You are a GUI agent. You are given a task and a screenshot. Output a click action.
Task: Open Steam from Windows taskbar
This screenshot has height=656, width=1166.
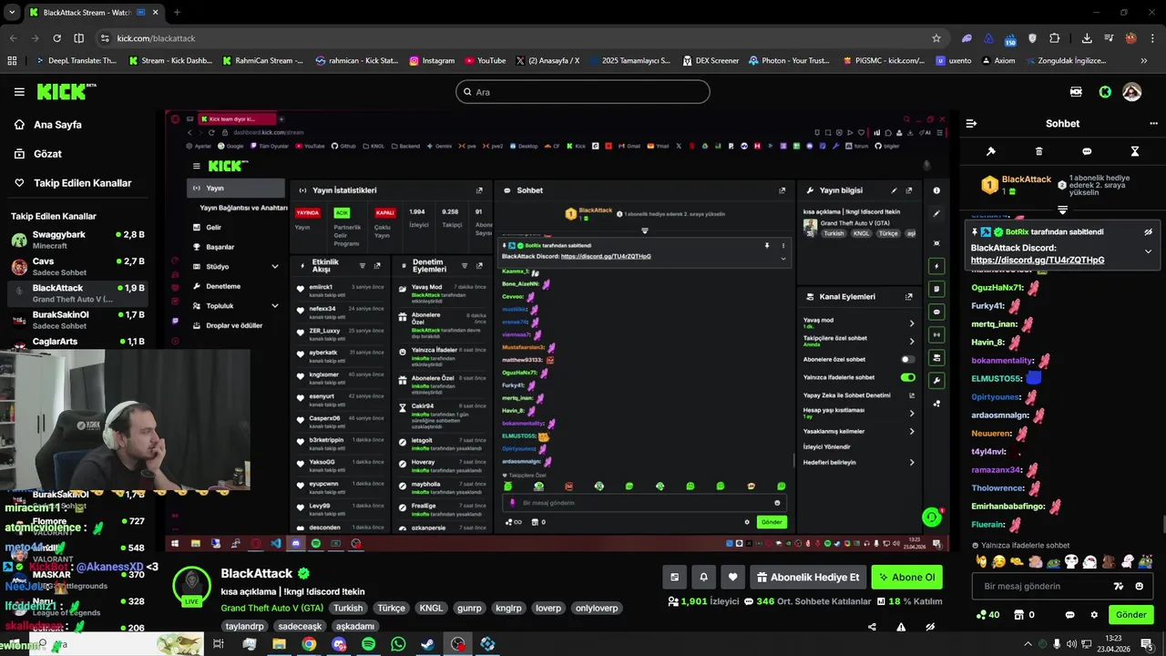[x=427, y=644]
